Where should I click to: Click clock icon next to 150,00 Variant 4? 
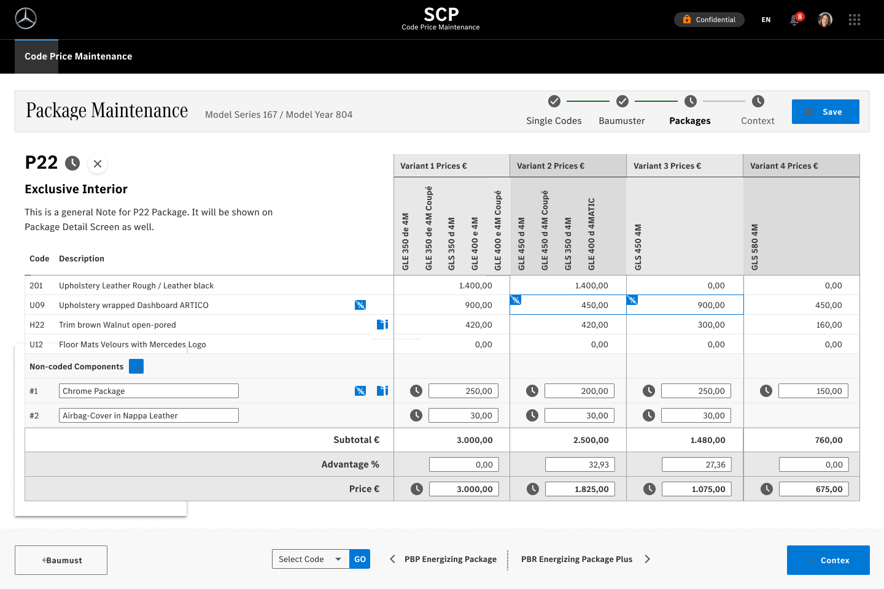(766, 391)
